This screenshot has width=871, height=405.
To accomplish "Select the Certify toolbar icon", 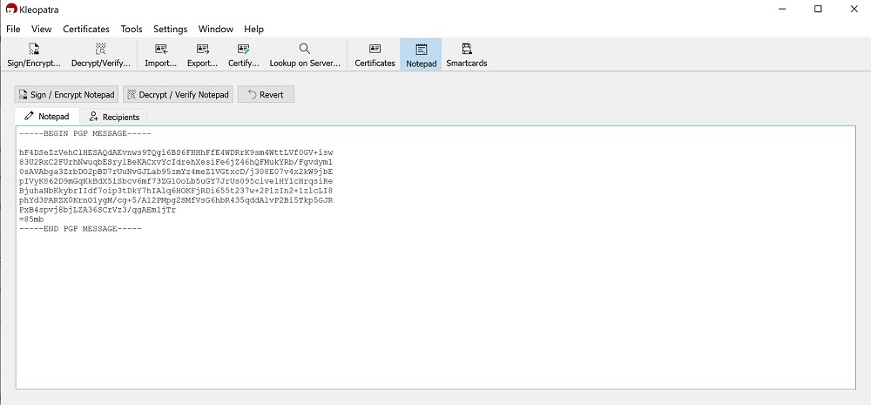I will pos(244,54).
